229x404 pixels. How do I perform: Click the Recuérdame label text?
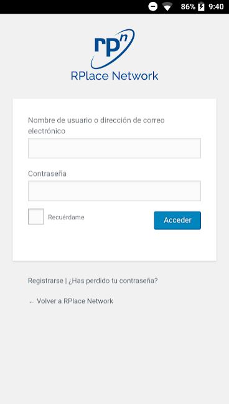point(66,217)
